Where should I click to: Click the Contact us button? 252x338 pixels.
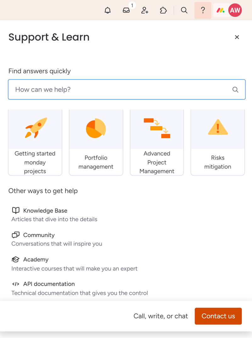218,316
